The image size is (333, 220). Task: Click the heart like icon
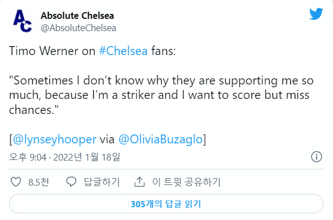coord(16,182)
